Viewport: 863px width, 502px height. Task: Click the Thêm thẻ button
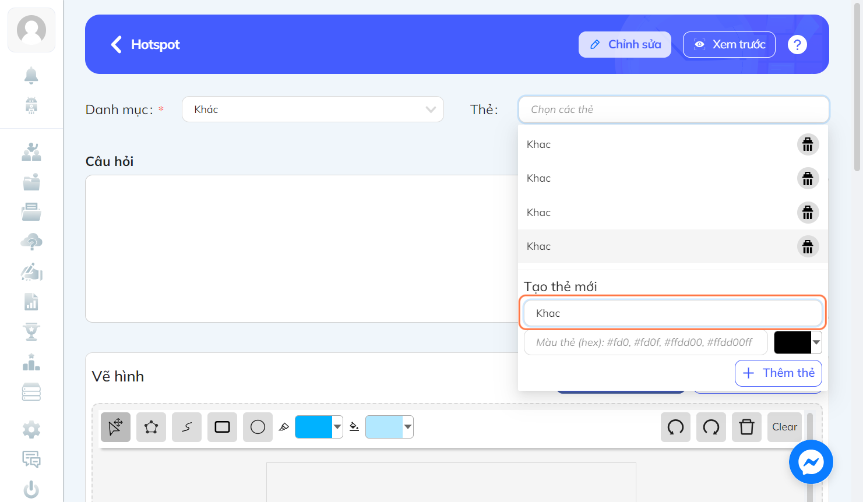click(779, 373)
